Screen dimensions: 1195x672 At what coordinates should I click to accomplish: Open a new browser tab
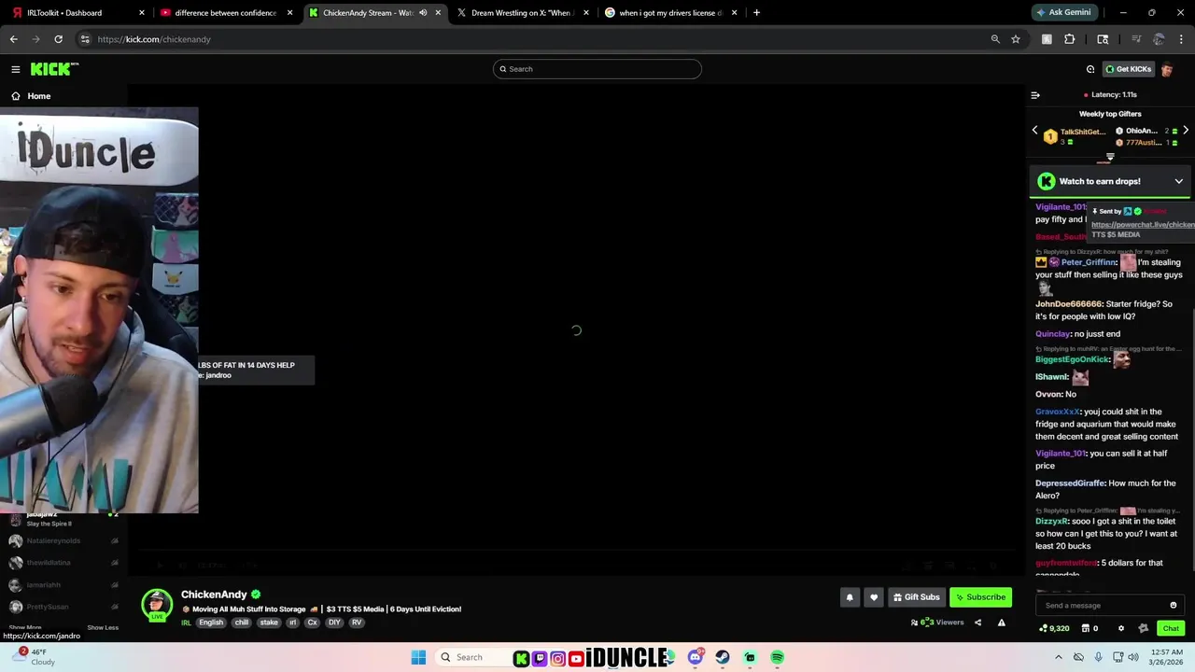tap(756, 13)
